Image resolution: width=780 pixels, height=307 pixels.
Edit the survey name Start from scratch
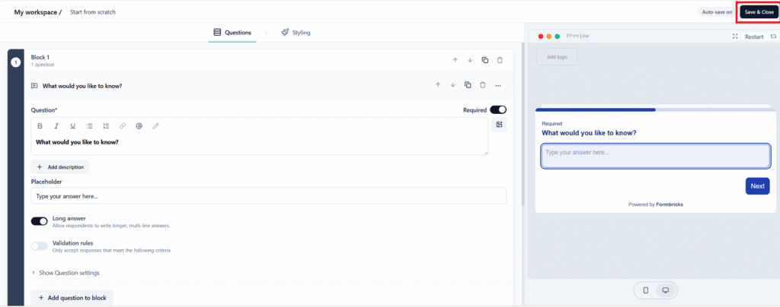92,12
